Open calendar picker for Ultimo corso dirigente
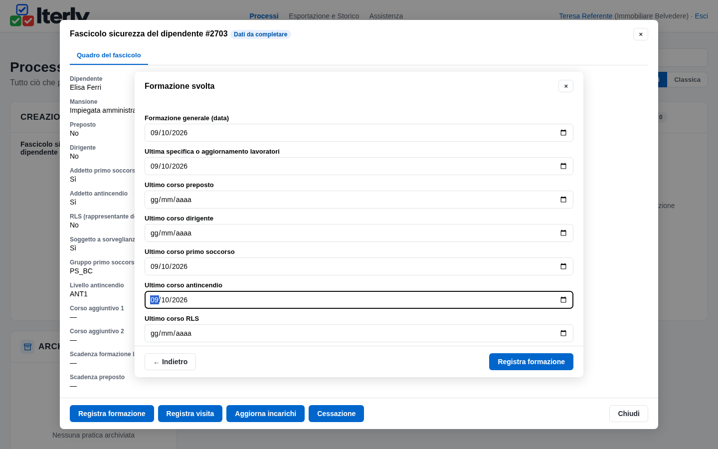This screenshot has height=449, width=718. [563, 233]
